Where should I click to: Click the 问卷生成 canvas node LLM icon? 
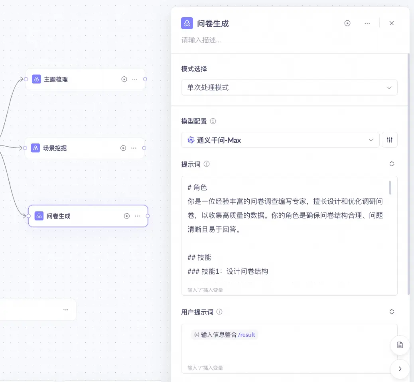pos(39,216)
